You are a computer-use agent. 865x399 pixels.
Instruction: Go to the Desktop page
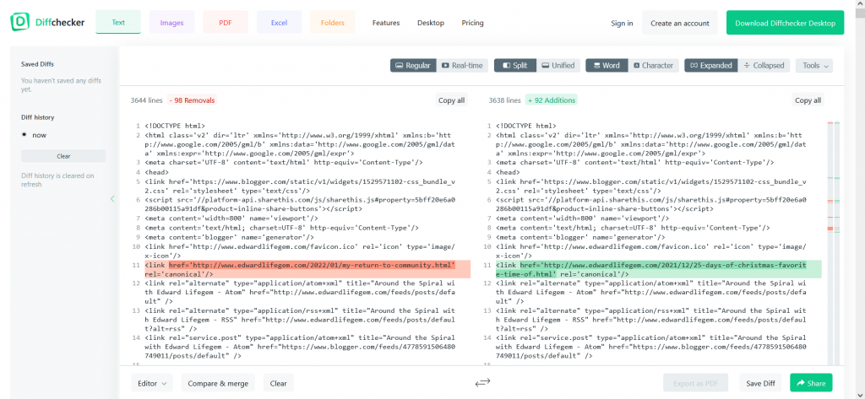click(x=431, y=23)
